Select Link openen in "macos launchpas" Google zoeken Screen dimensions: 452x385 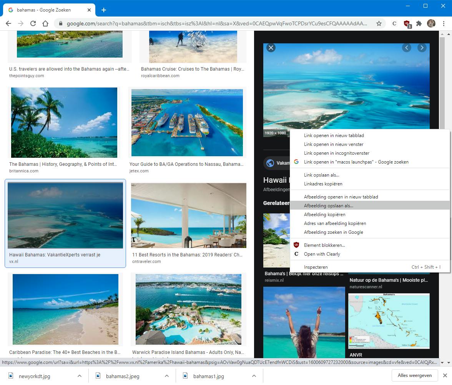click(x=370, y=162)
